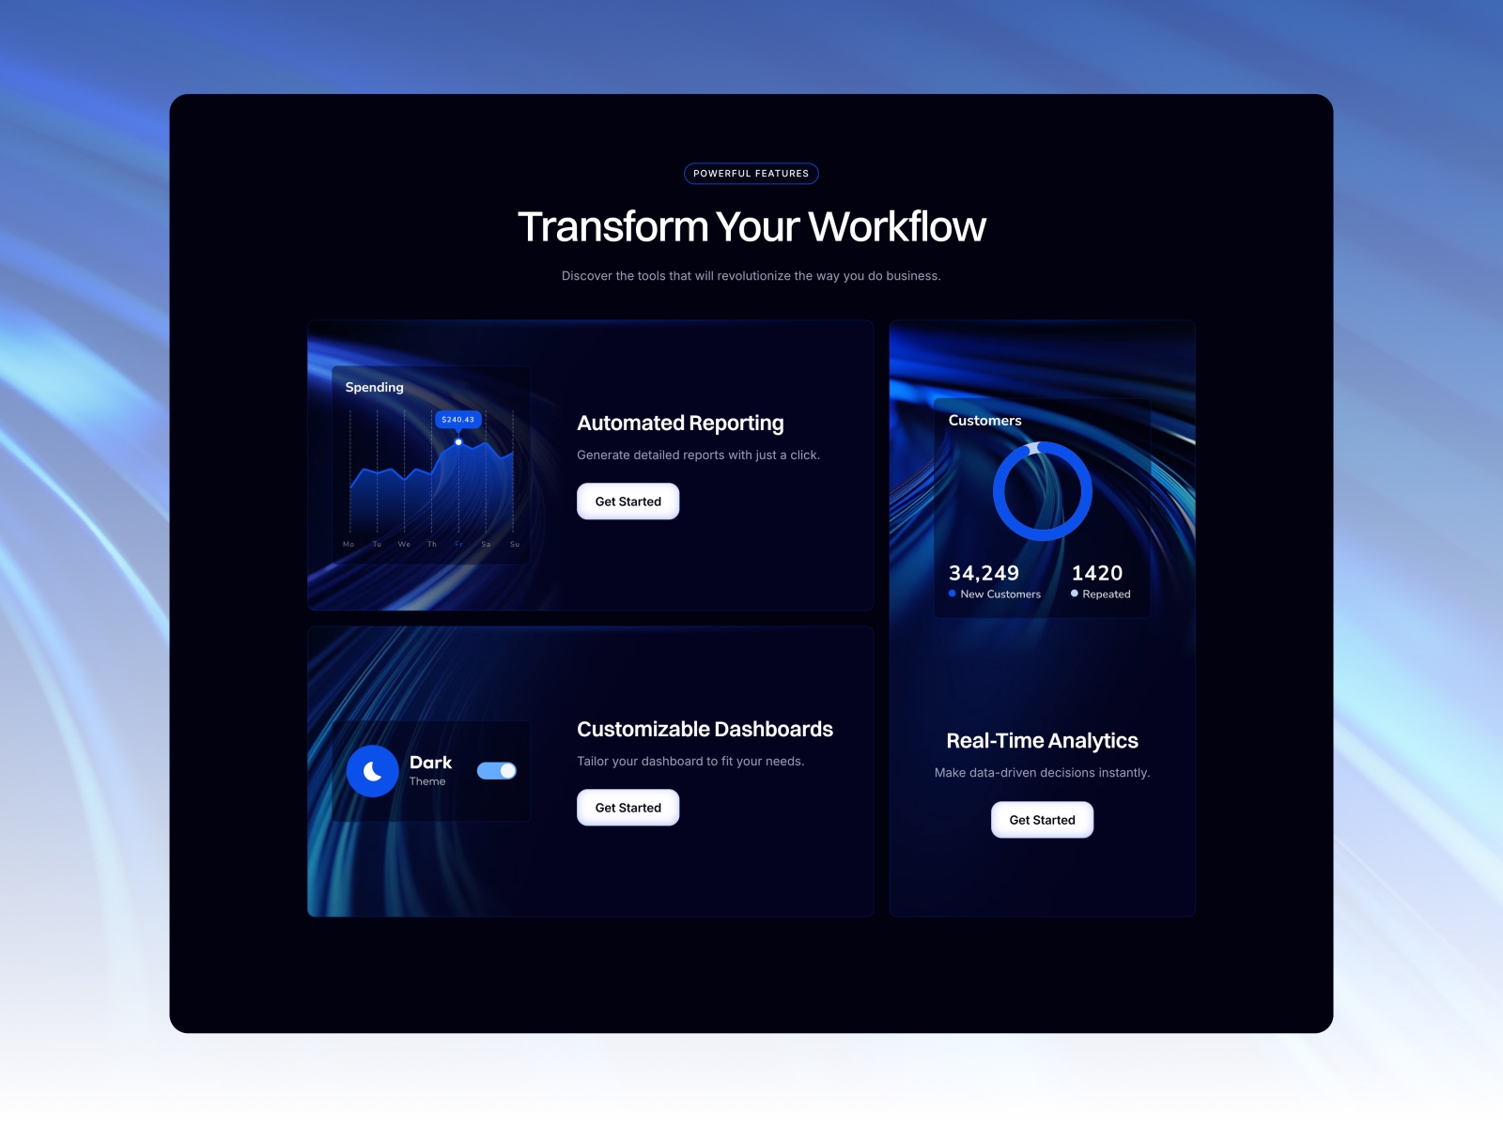Select the Fr label on the Spending chart
Screen dimensions: 1503x1127
(x=458, y=543)
